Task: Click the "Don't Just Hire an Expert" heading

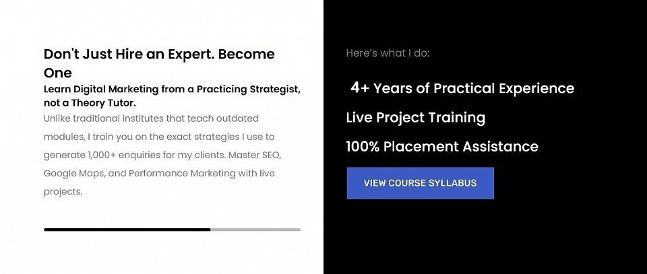Action: (159, 55)
